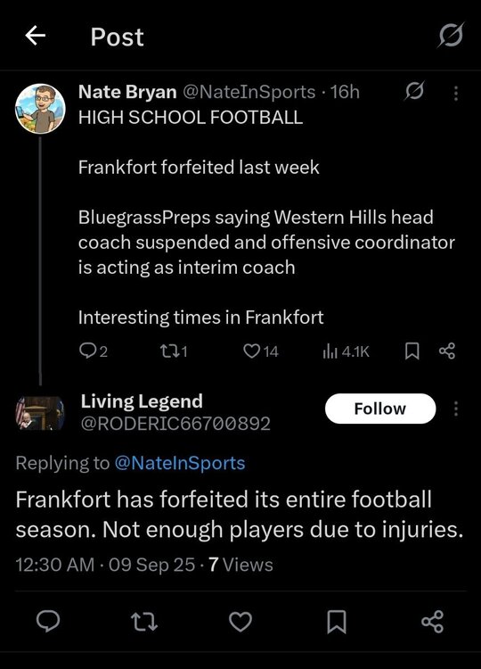Tap the Grok icon in the Post header

tap(451, 36)
